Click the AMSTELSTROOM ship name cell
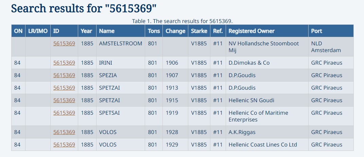364x157 pixels. (120, 44)
